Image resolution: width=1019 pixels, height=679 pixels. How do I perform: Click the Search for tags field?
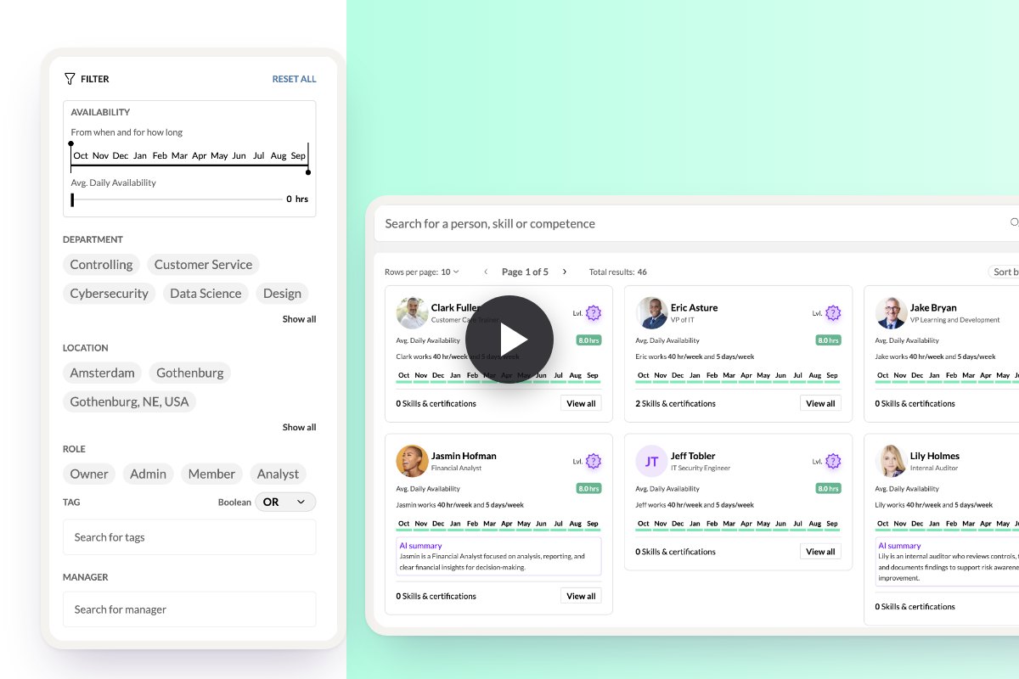[x=189, y=537]
